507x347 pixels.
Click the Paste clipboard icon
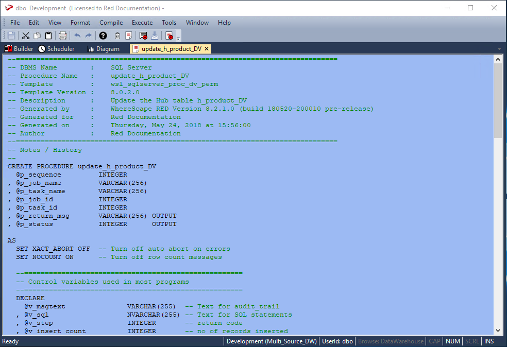pos(48,36)
